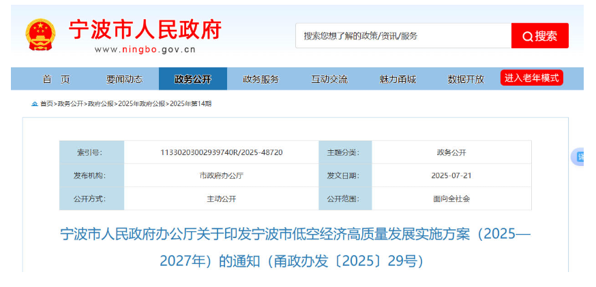Click the 宁波市人民政府 site title

pyautogui.click(x=145, y=30)
